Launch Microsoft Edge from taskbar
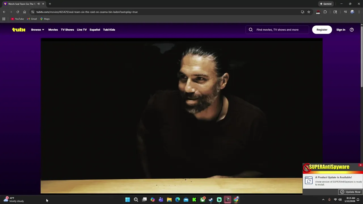363x204 pixels. (178, 200)
